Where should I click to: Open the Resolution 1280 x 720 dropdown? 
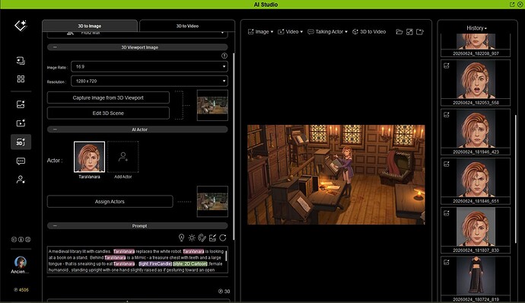[149, 81]
